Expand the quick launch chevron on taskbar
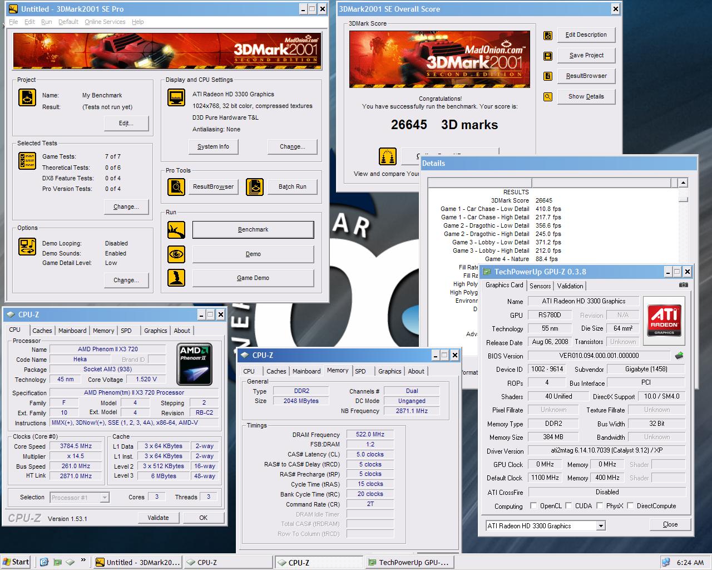Viewport: 712px width, 570px height. tap(83, 560)
